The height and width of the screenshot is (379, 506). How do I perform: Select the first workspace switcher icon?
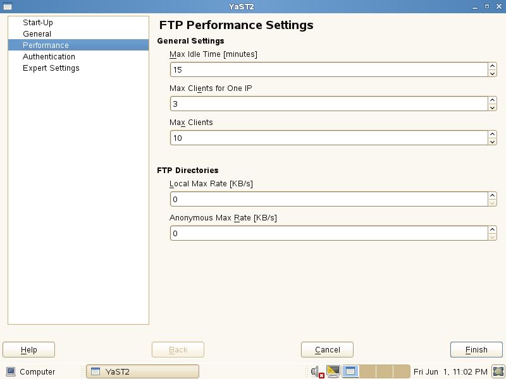tap(350, 371)
